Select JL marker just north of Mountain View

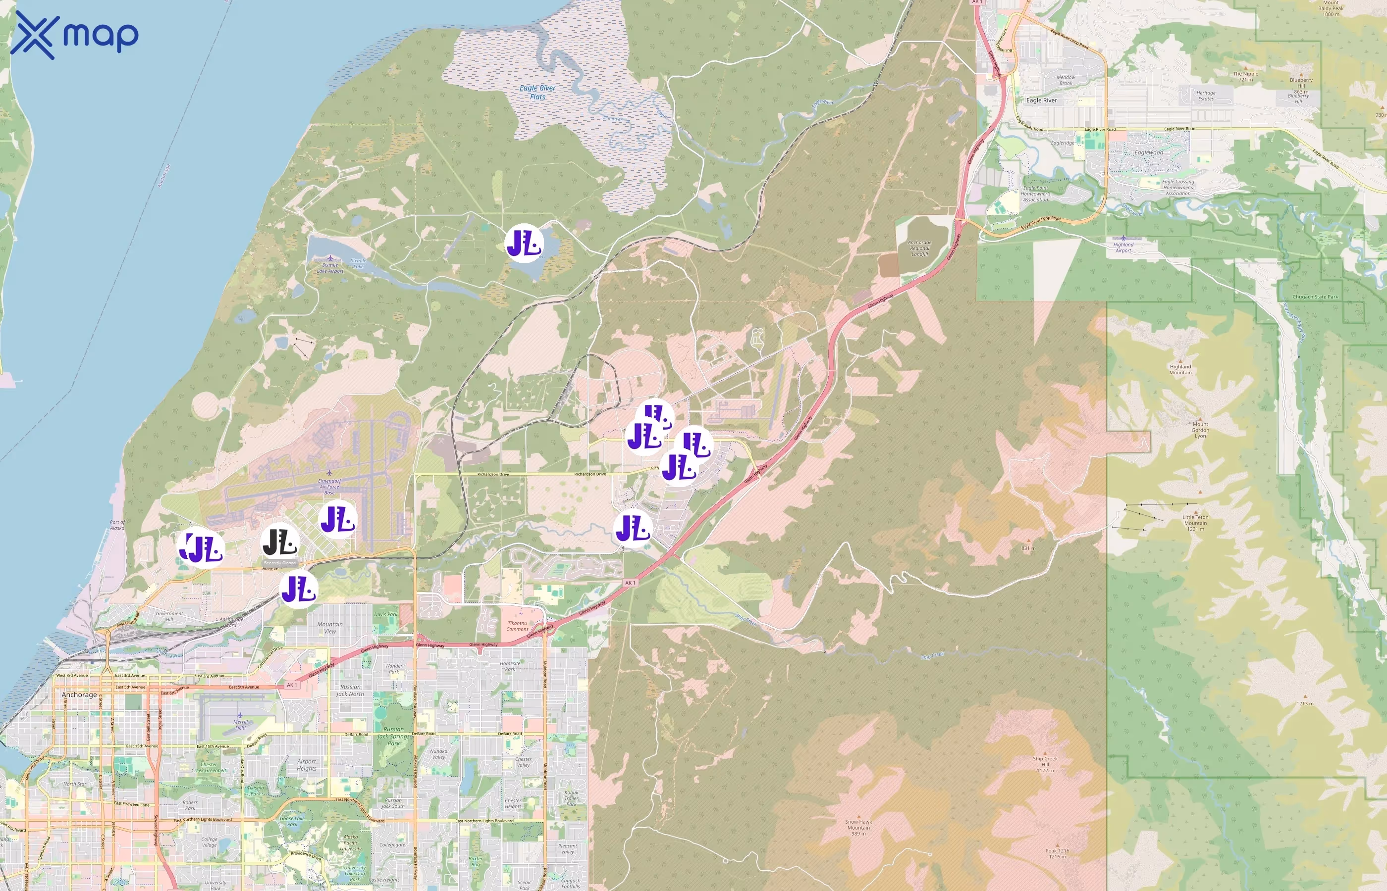(x=299, y=589)
